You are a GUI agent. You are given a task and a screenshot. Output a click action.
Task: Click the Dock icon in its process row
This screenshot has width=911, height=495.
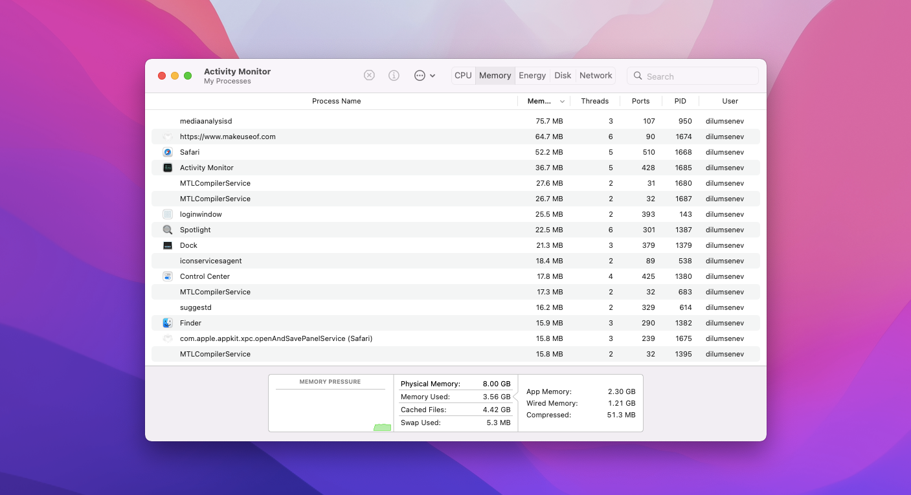(x=168, y=245)
